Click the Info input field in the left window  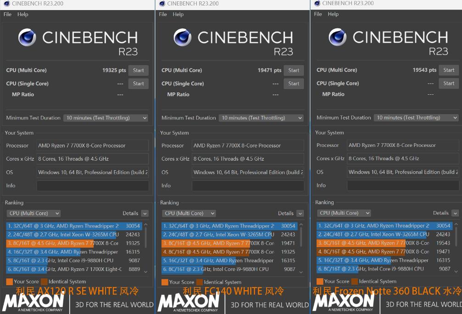point(93,185)
